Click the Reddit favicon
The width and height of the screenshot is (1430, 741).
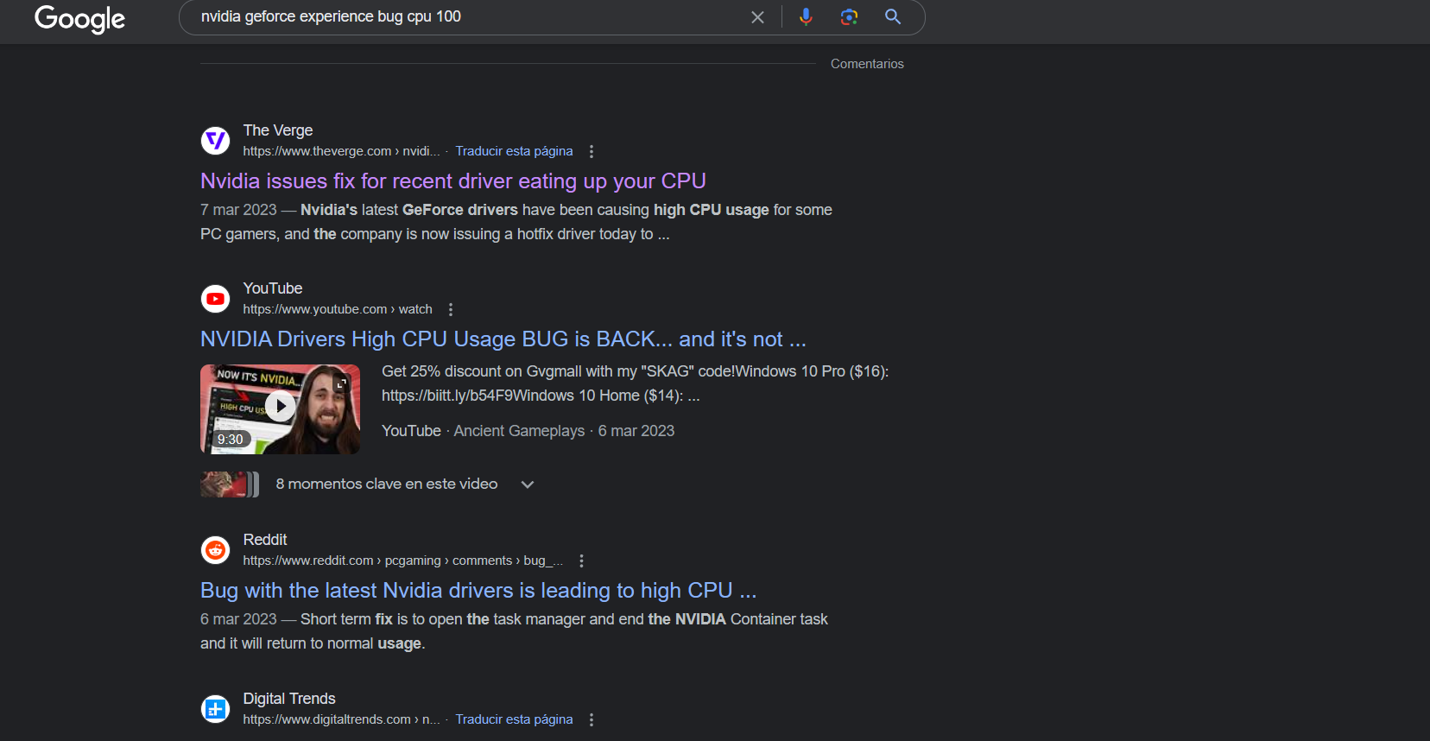coord(215,550)
